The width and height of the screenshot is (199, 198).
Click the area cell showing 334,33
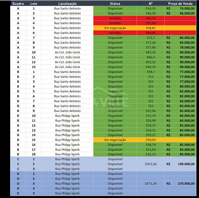[x=151, y=8]
